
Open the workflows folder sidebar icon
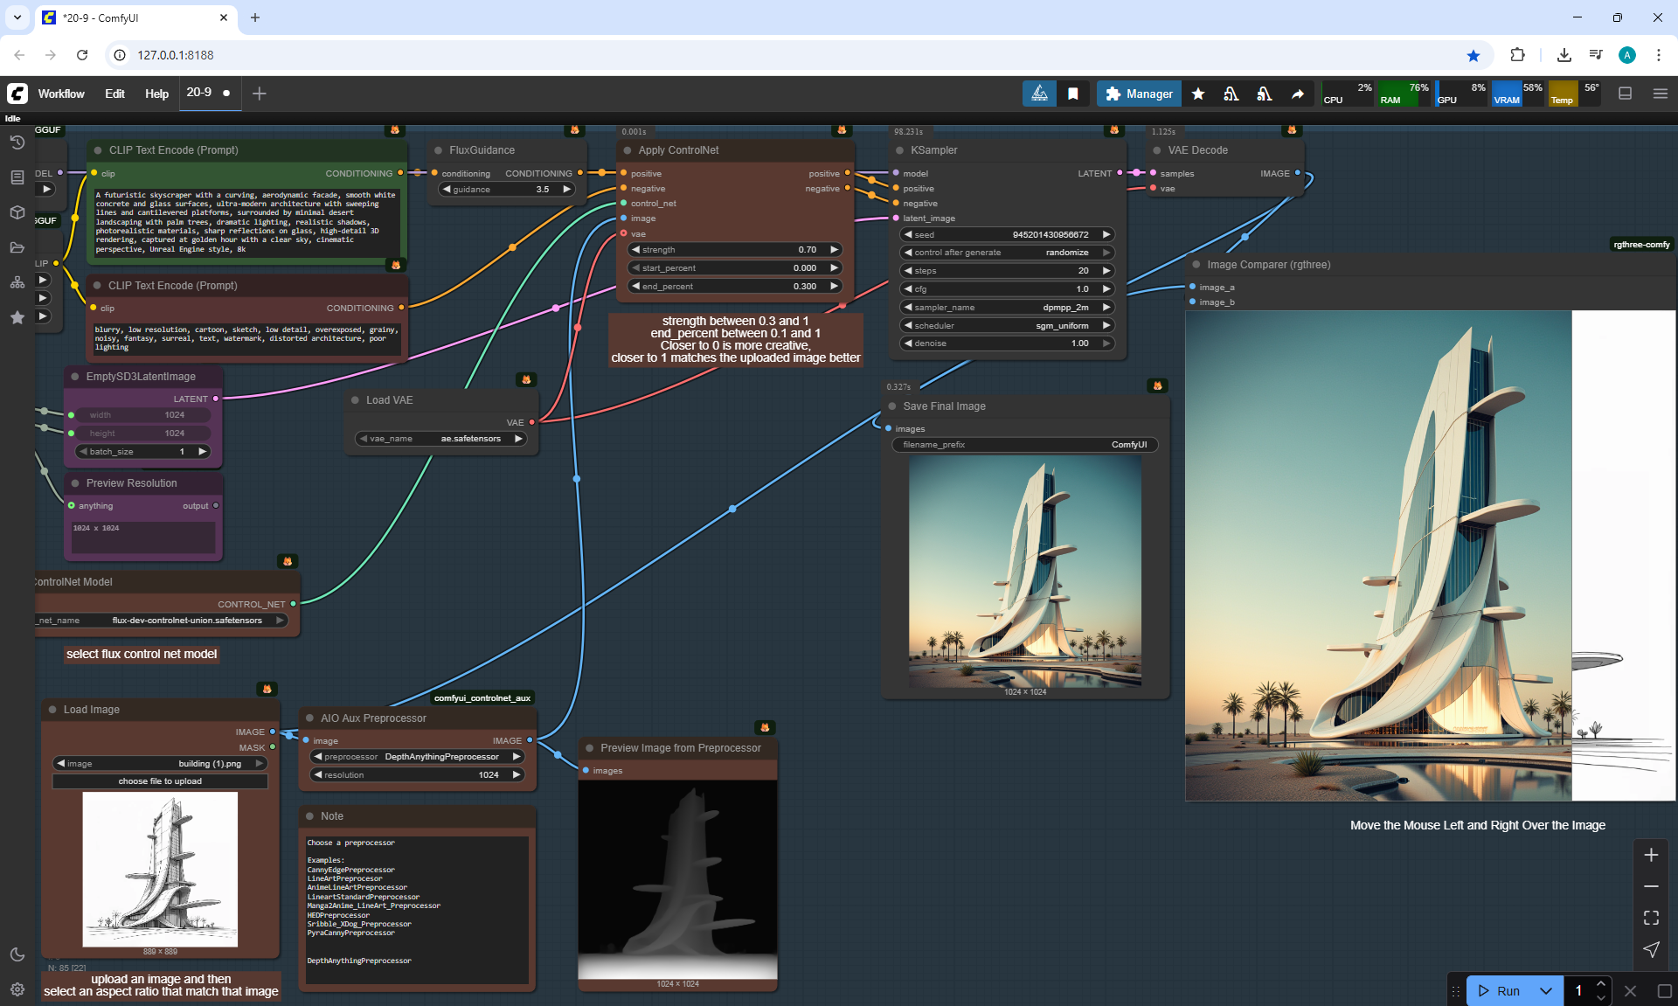click(x=17, y=247)
